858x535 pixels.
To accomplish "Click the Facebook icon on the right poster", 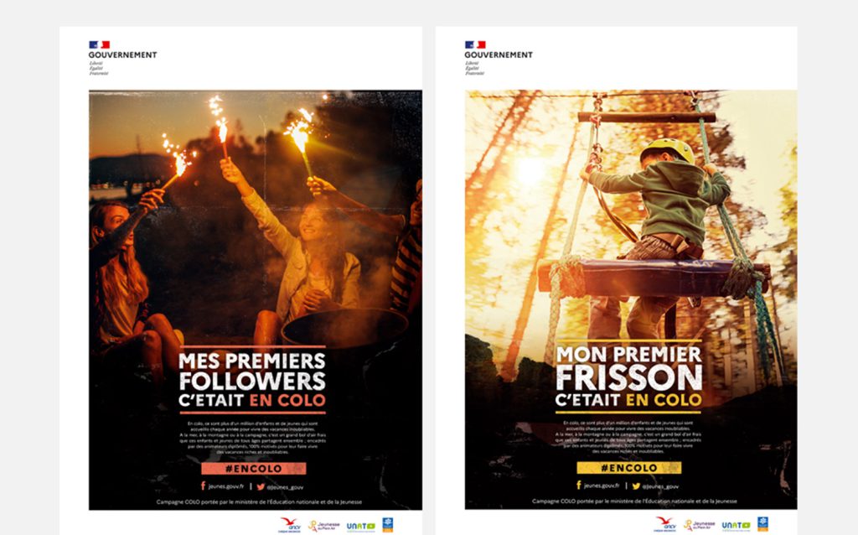I will coord(579,486).
